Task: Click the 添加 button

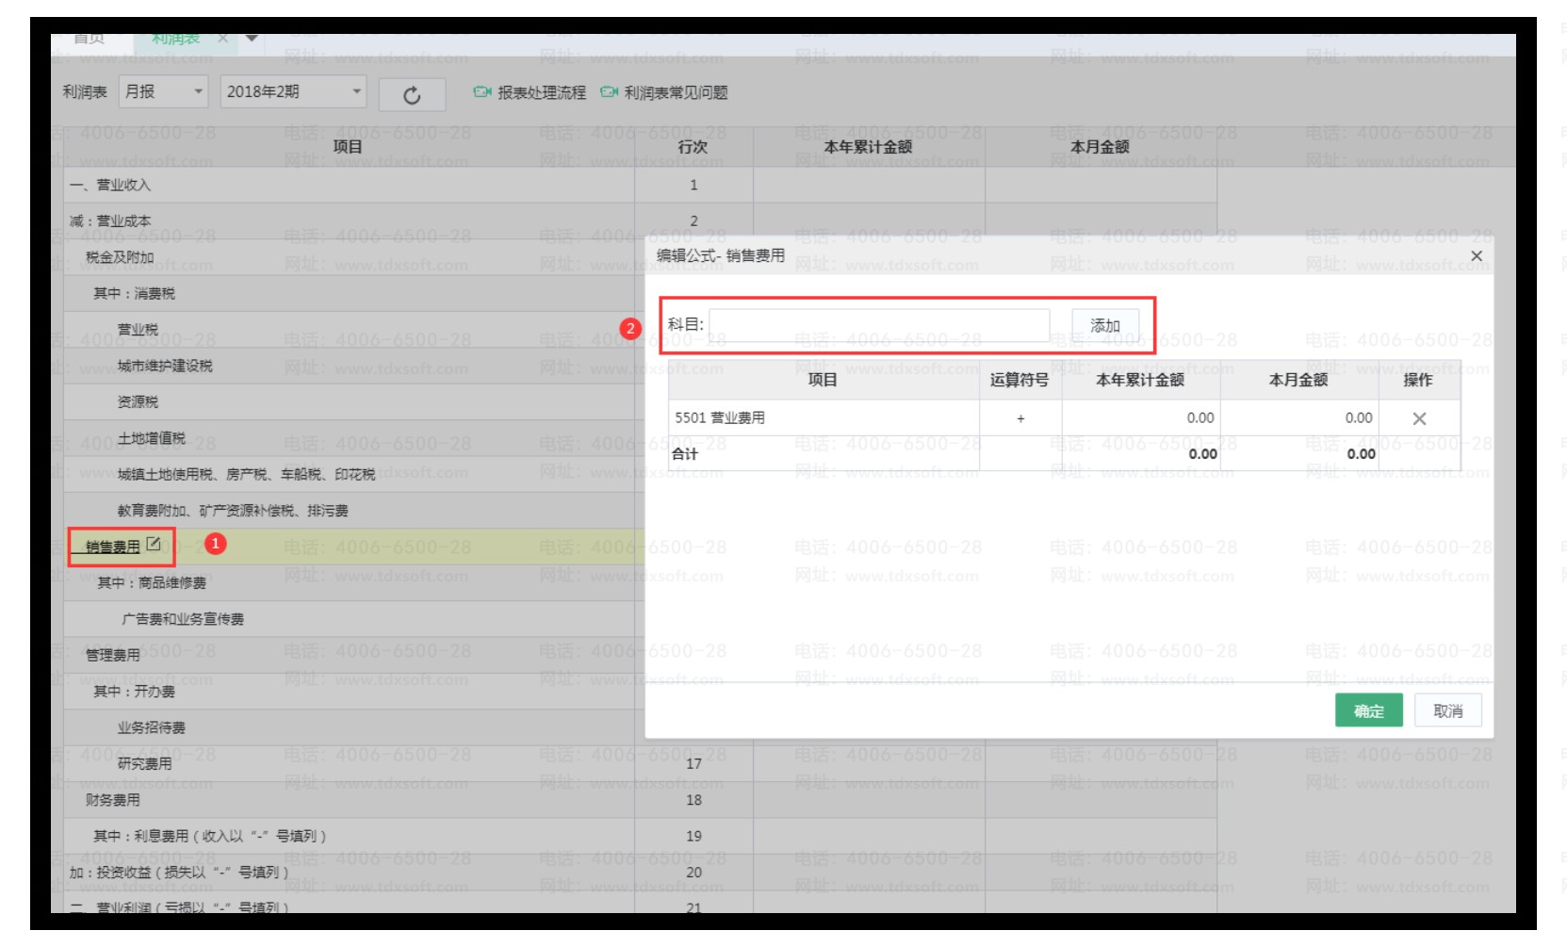Action: 1104,326
